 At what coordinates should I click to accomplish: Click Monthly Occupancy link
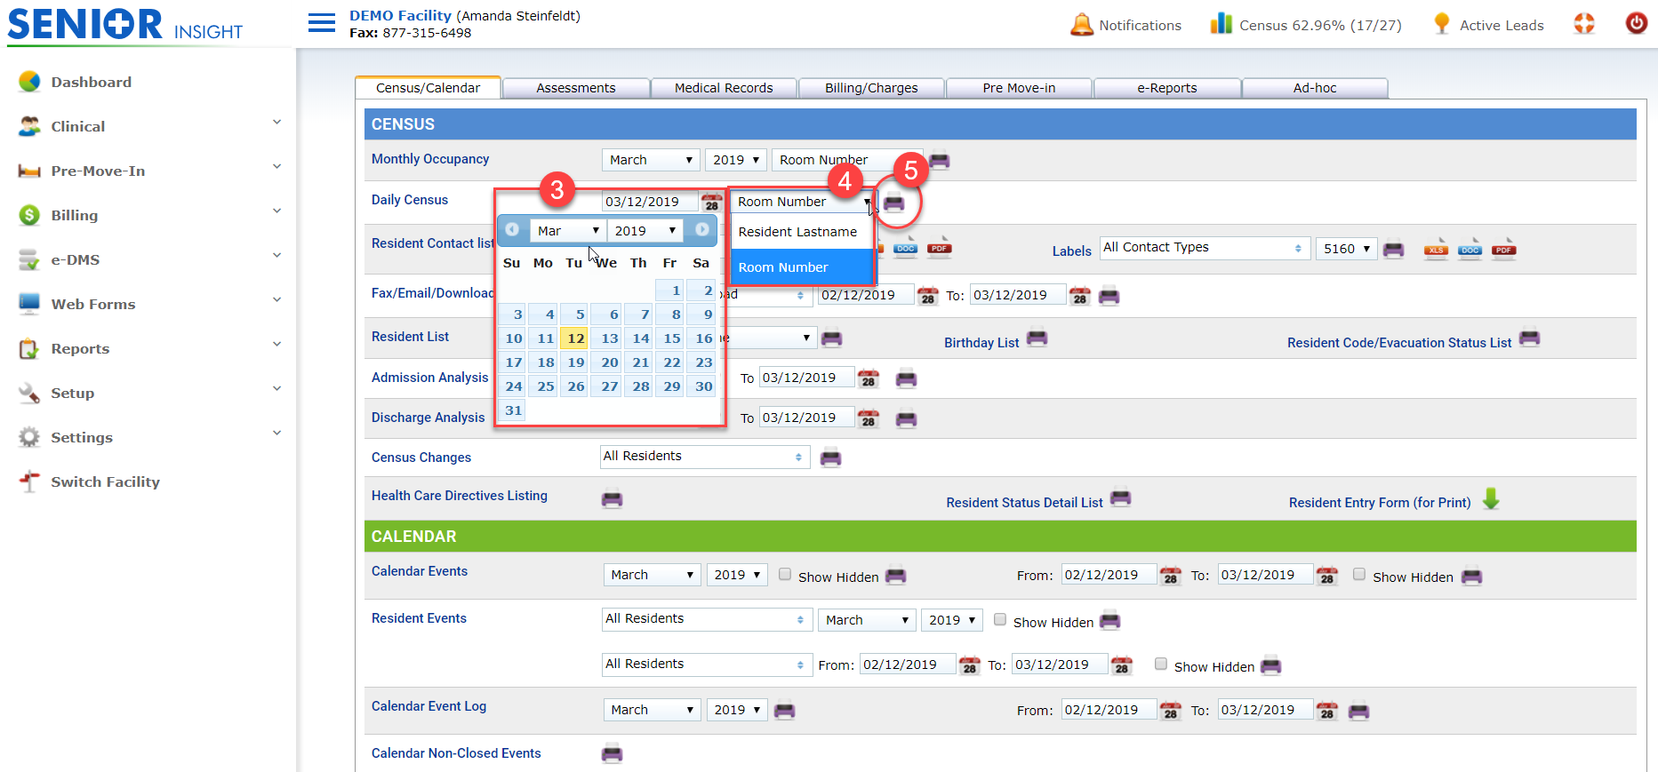(x=430, y=159)
